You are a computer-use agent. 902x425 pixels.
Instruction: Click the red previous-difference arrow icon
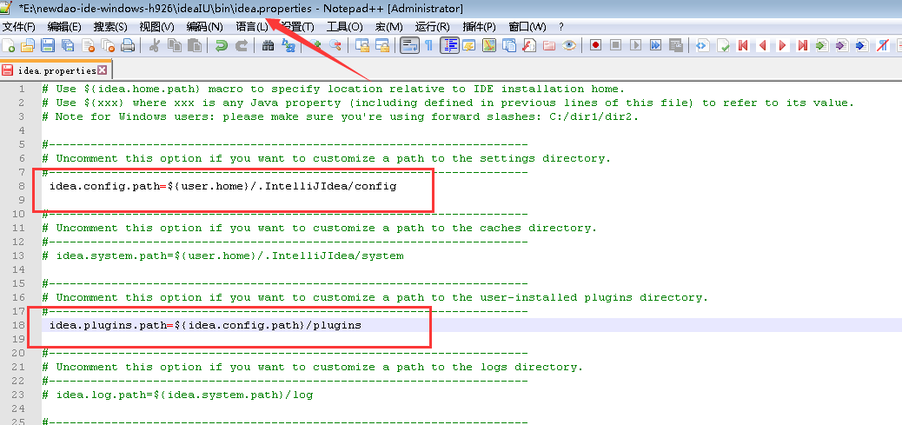point(763,45)
